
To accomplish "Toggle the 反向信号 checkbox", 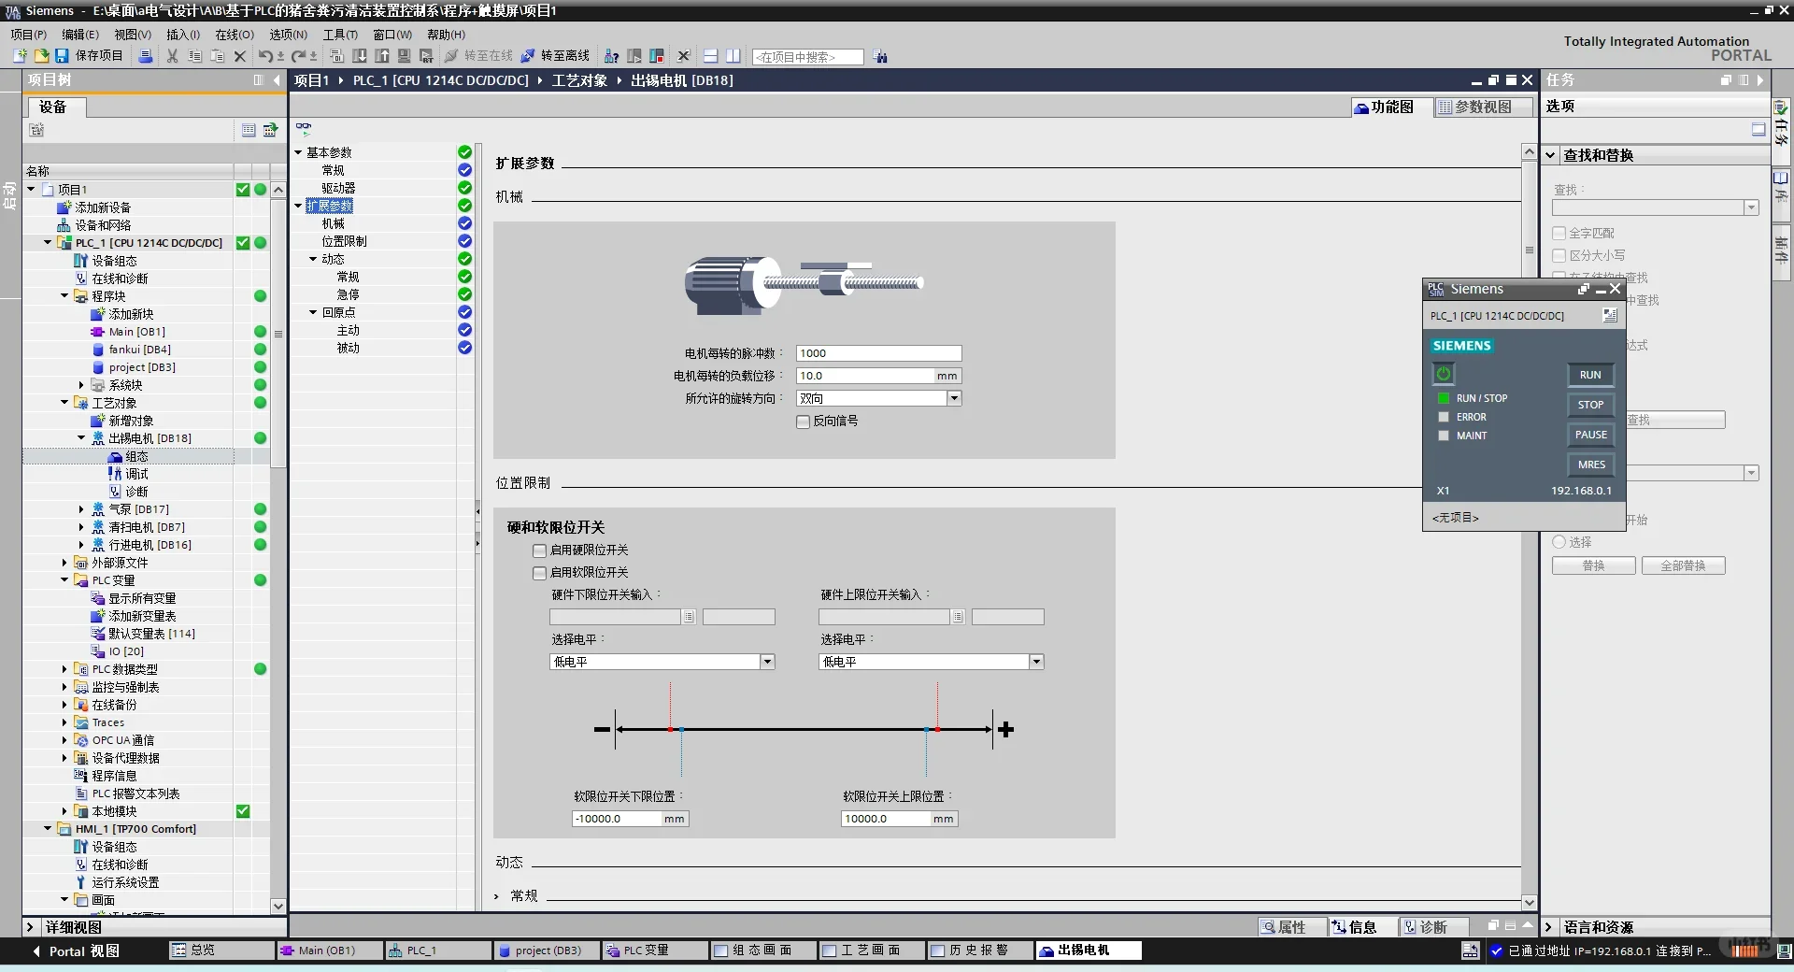I will coord(803,422).
